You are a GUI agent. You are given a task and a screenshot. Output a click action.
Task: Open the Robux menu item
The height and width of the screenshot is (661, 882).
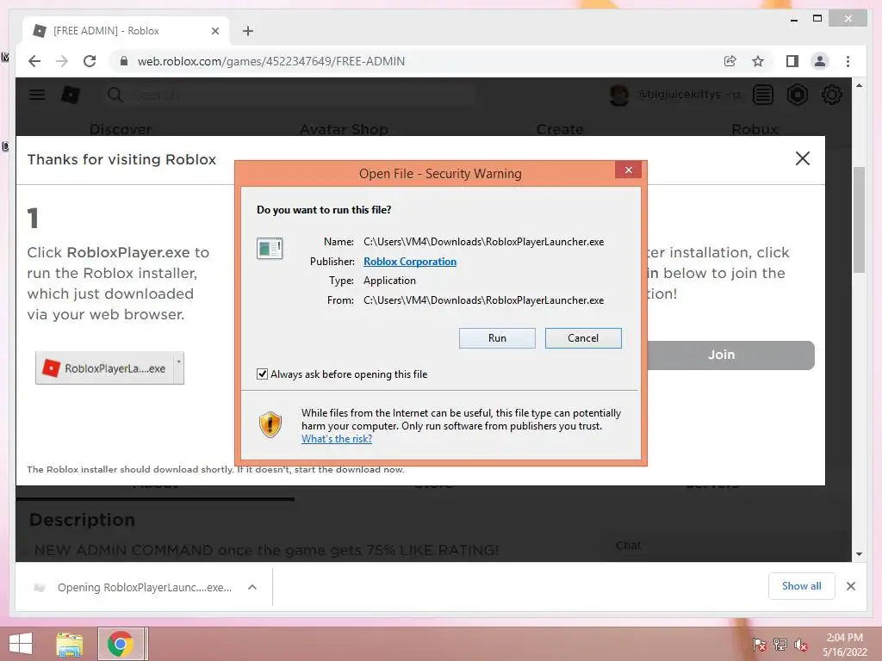755,129
